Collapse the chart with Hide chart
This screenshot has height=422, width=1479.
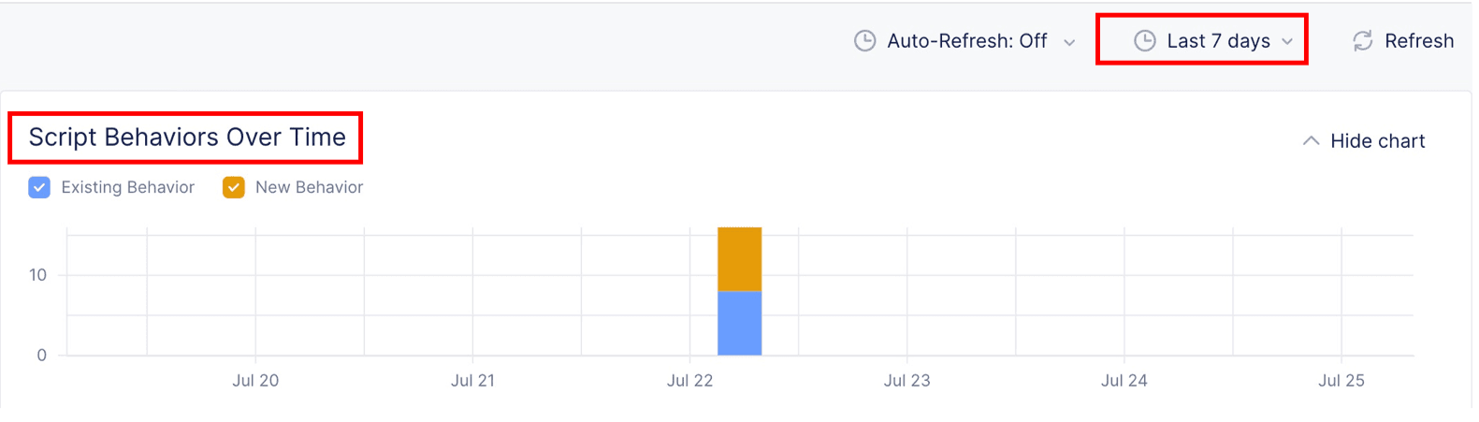1377,141
